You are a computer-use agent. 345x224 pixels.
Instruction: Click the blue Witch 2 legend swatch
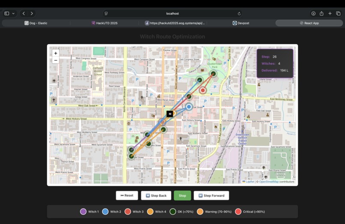tap(105, 212)
